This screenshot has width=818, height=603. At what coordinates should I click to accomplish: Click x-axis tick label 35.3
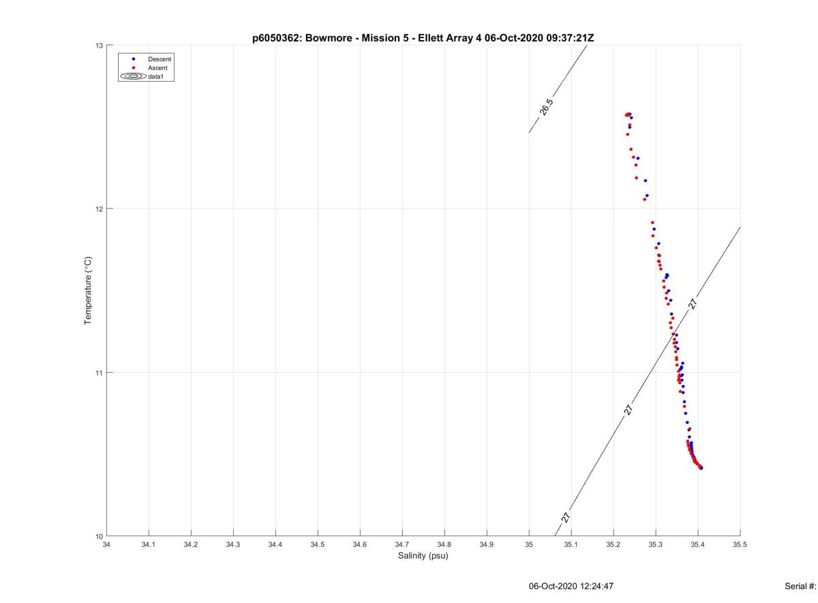[x=656, y=544]
